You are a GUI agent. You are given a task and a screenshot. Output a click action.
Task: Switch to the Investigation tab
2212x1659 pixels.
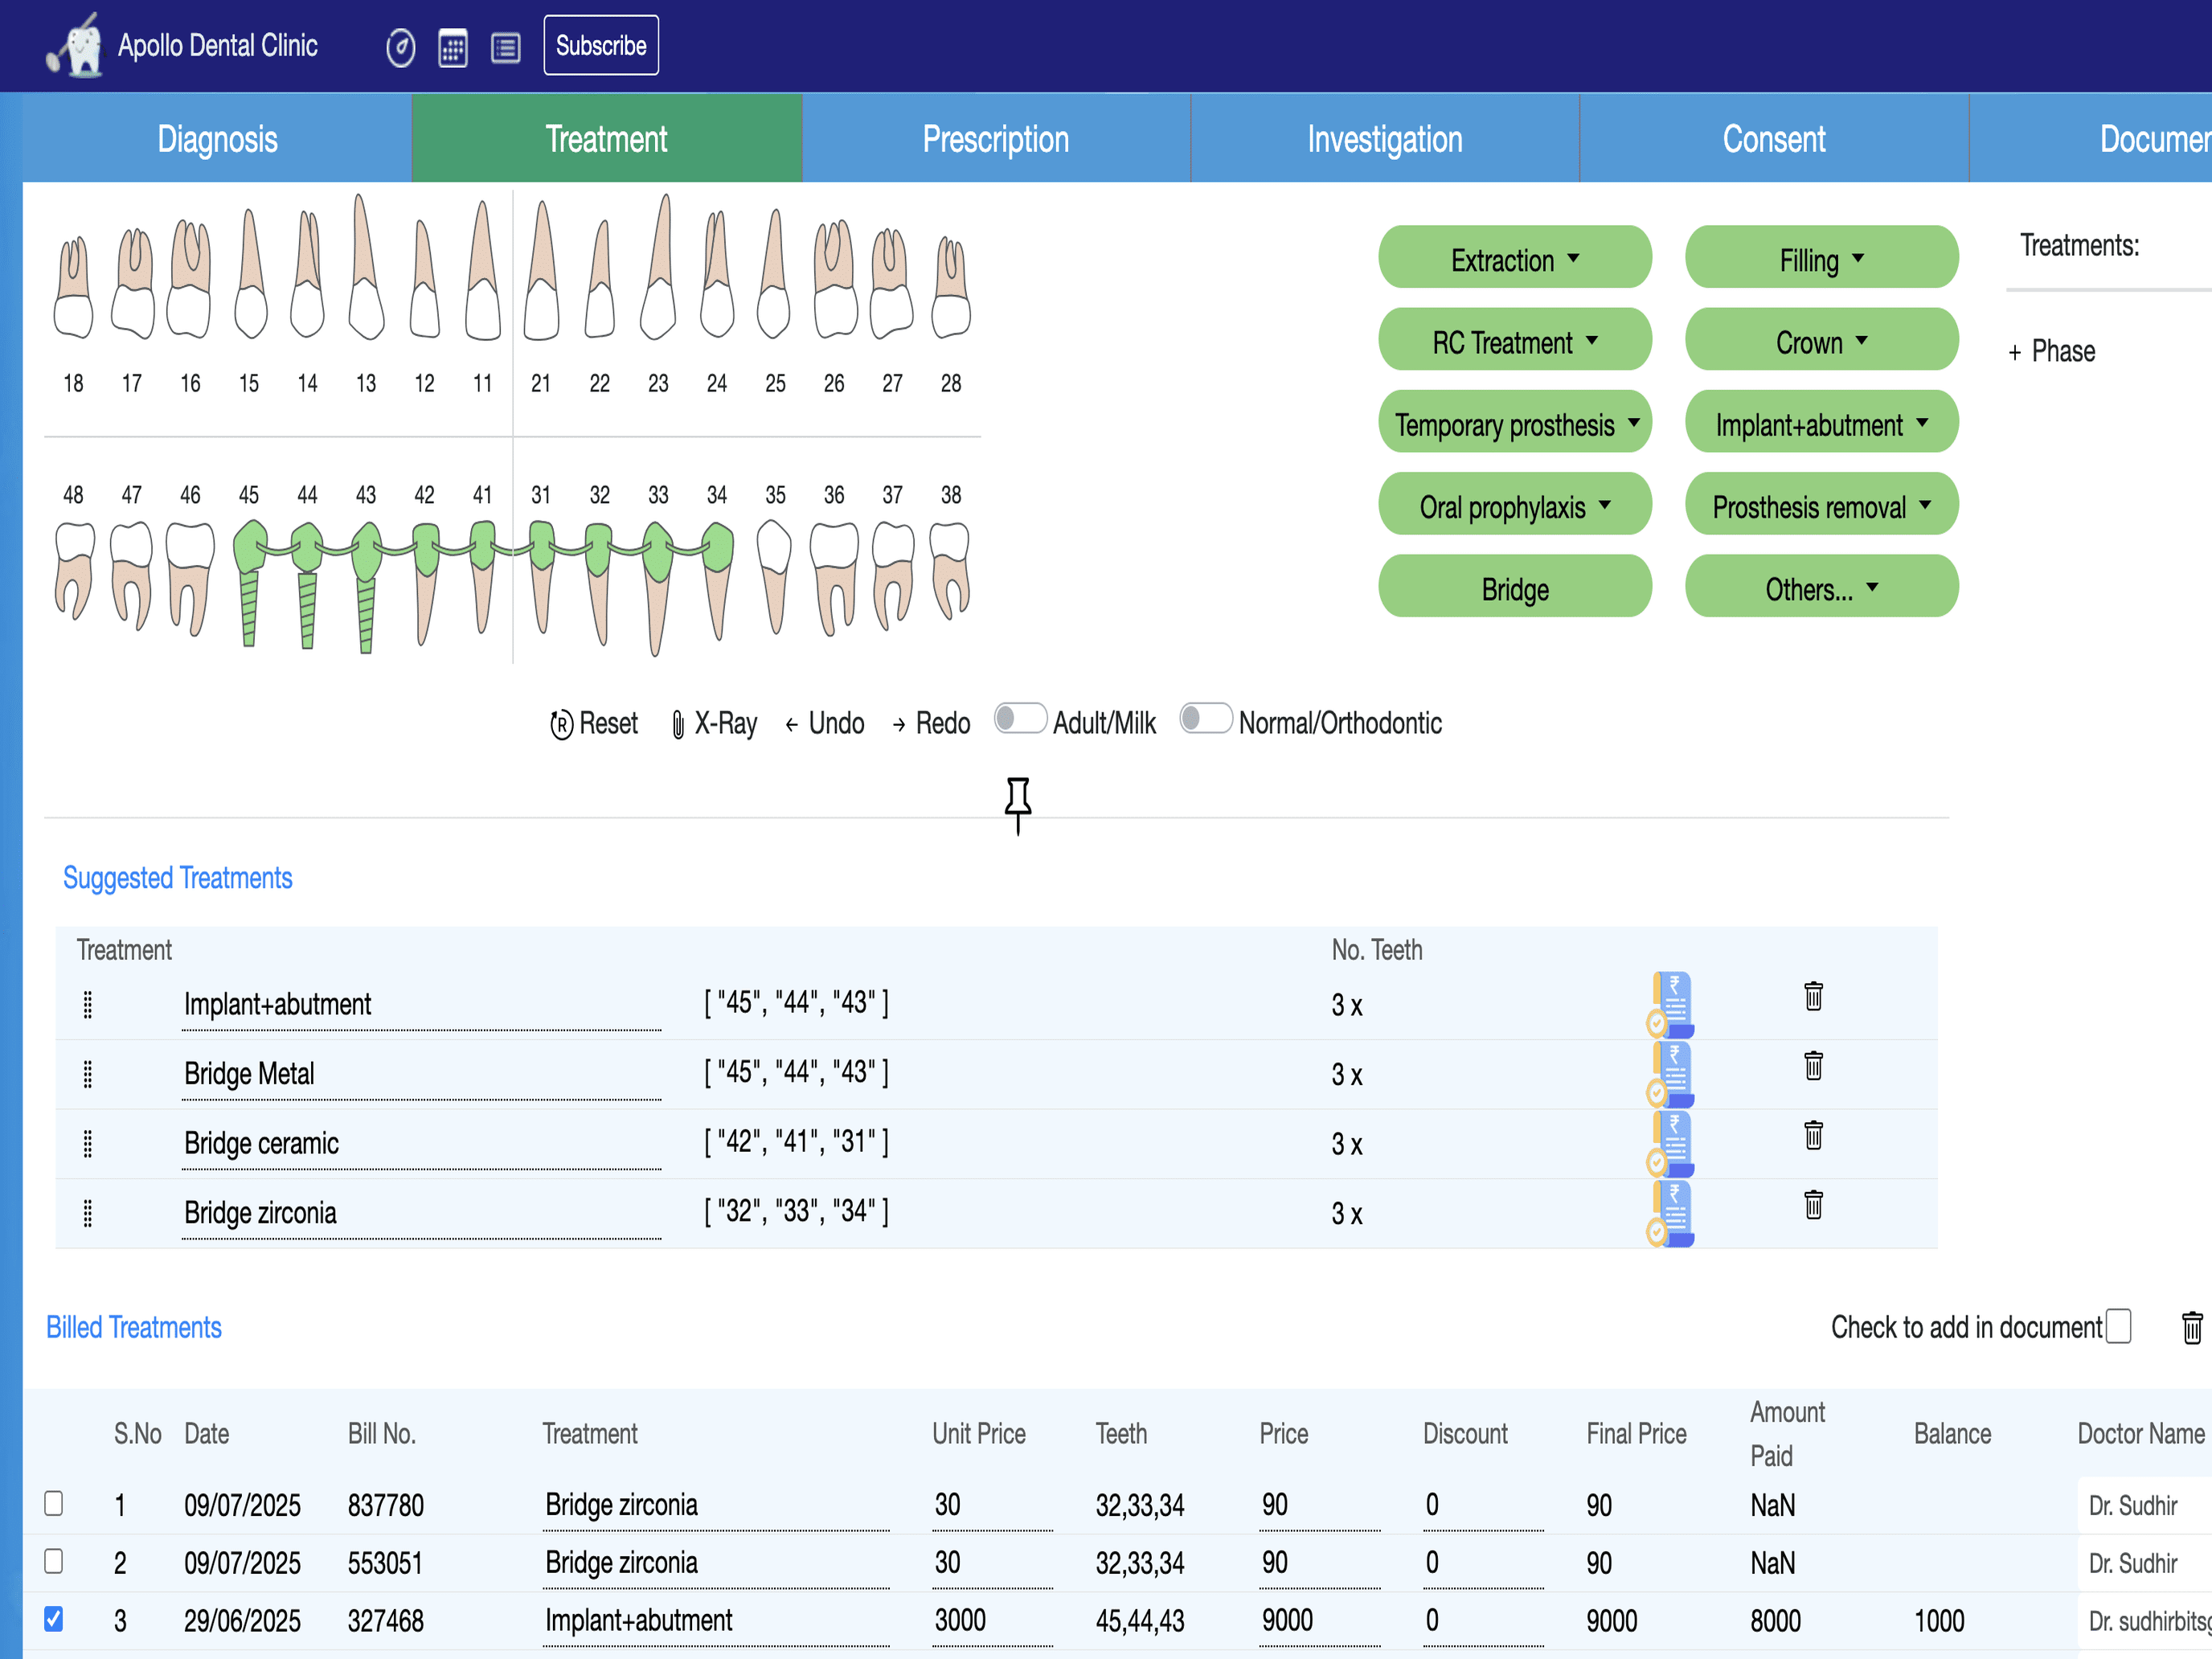1385,138
